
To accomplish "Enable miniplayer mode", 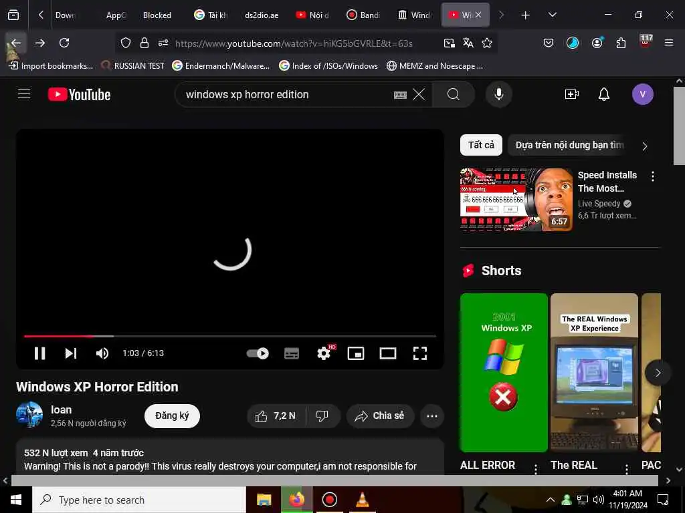I will click(356, 353).
